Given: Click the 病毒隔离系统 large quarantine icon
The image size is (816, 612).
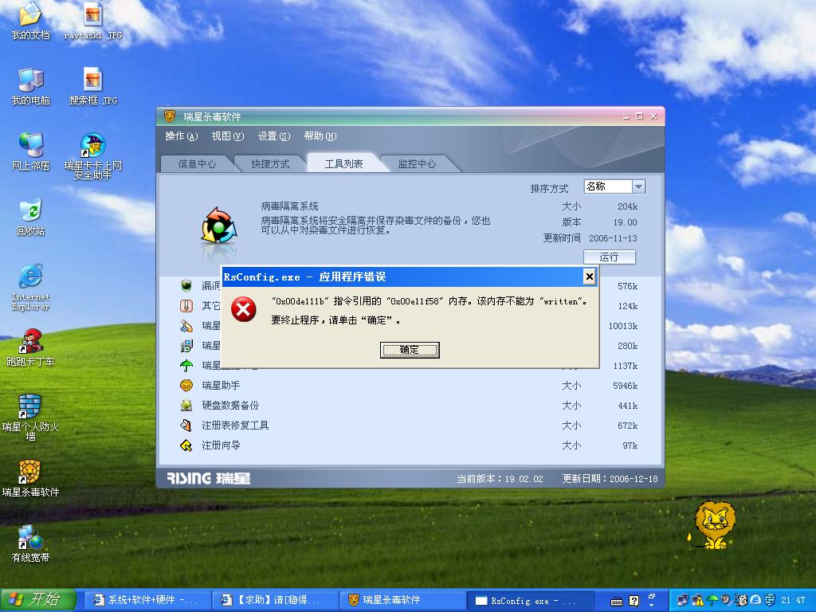Looking at the screenshot, I should 218,226.
